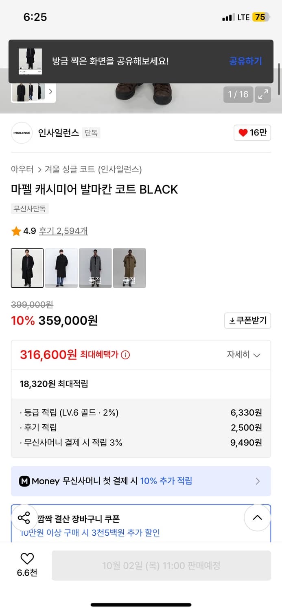Expand 자세히 benefit price details
This screenshot has height=612, width=282.
point(243,355)
